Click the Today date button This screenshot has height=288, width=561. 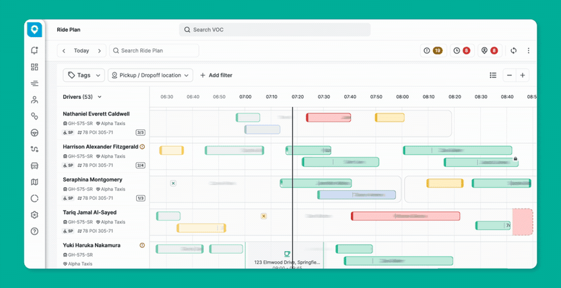click(81, 50)
